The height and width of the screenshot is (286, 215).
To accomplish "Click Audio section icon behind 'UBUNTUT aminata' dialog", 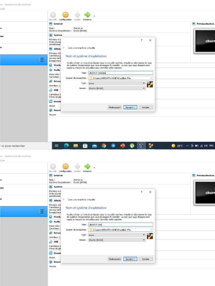I will [x=51, y=70].
